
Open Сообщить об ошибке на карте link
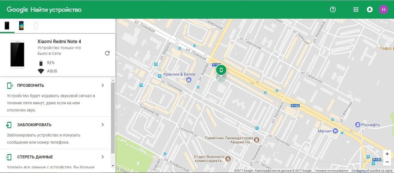click(x=372, y=171)
